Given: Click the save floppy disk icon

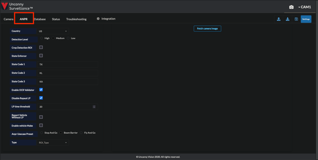Looking at the screenshot, I should pos(296,19).
